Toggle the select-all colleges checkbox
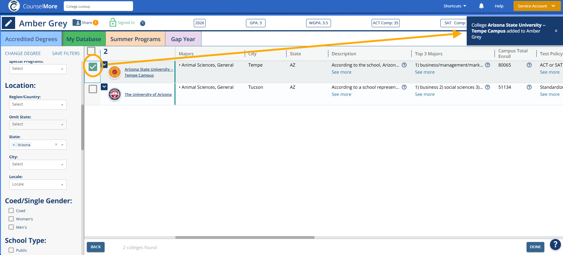563x255 pixels. [x=91, y=51]
